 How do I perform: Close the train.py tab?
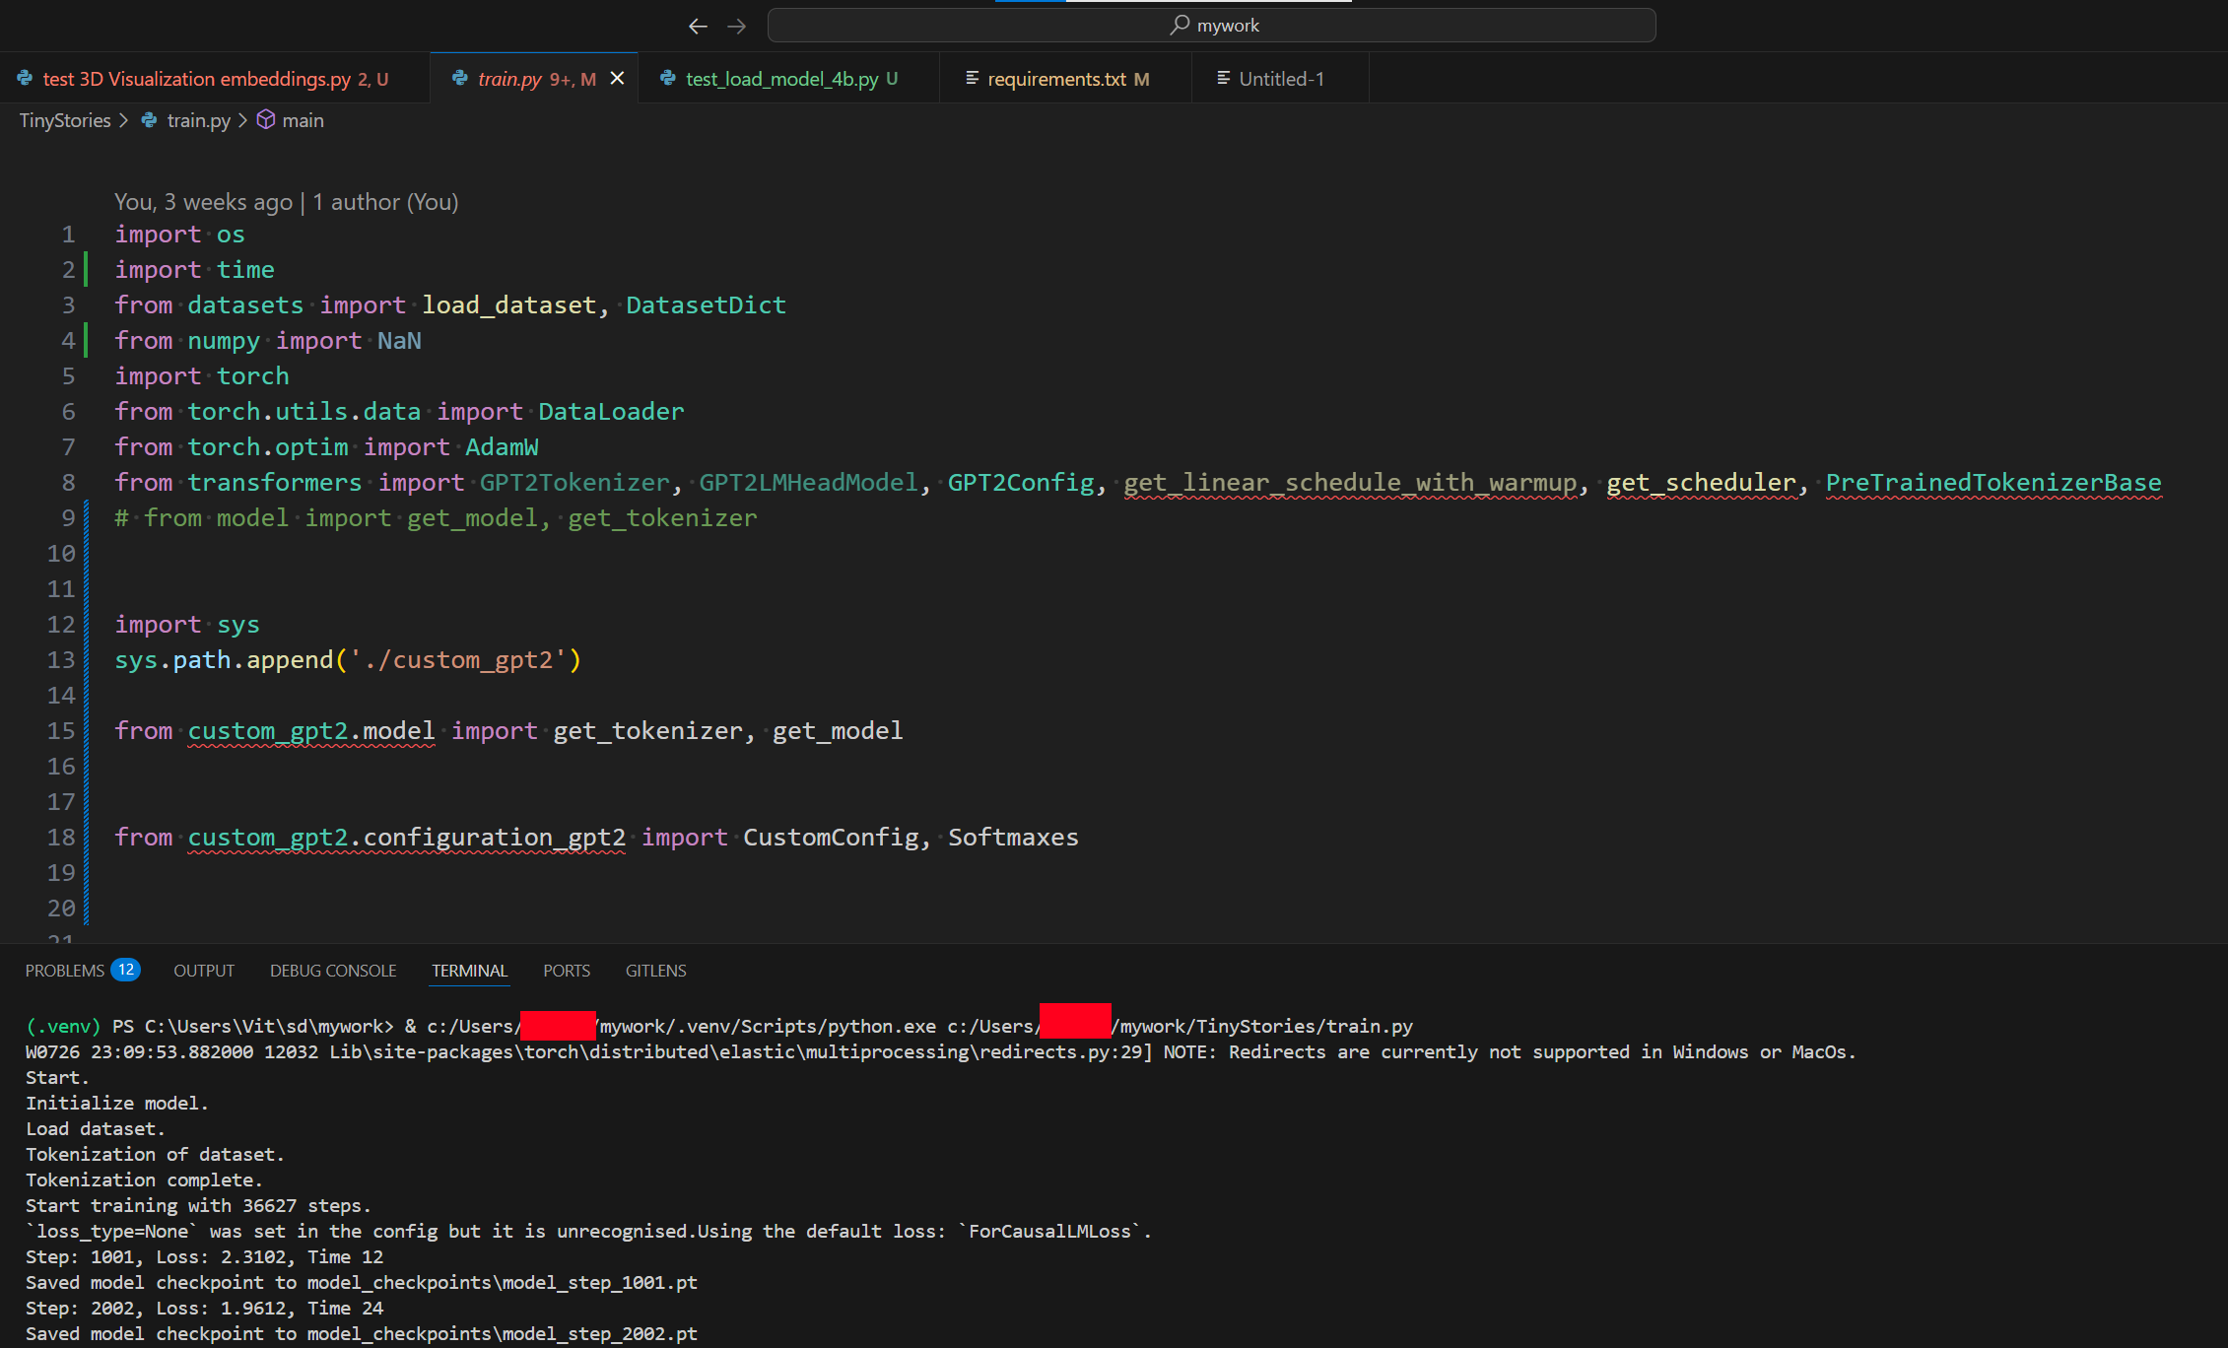click(x=617, y=78)
